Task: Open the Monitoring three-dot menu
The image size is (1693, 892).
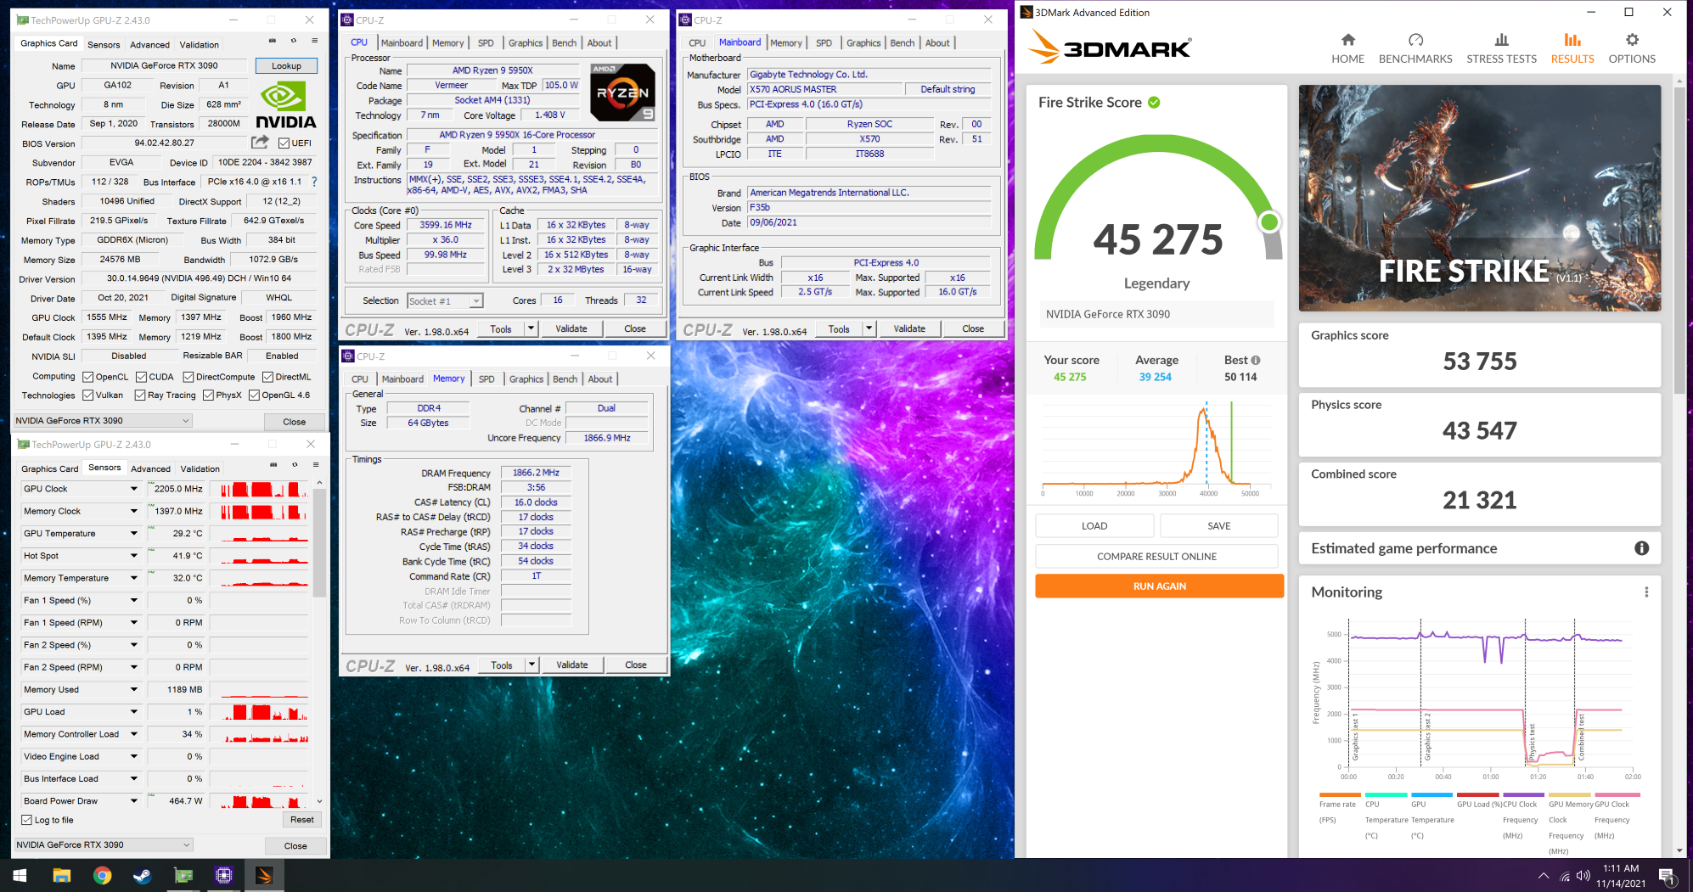Action: (x=1646, y=592)
